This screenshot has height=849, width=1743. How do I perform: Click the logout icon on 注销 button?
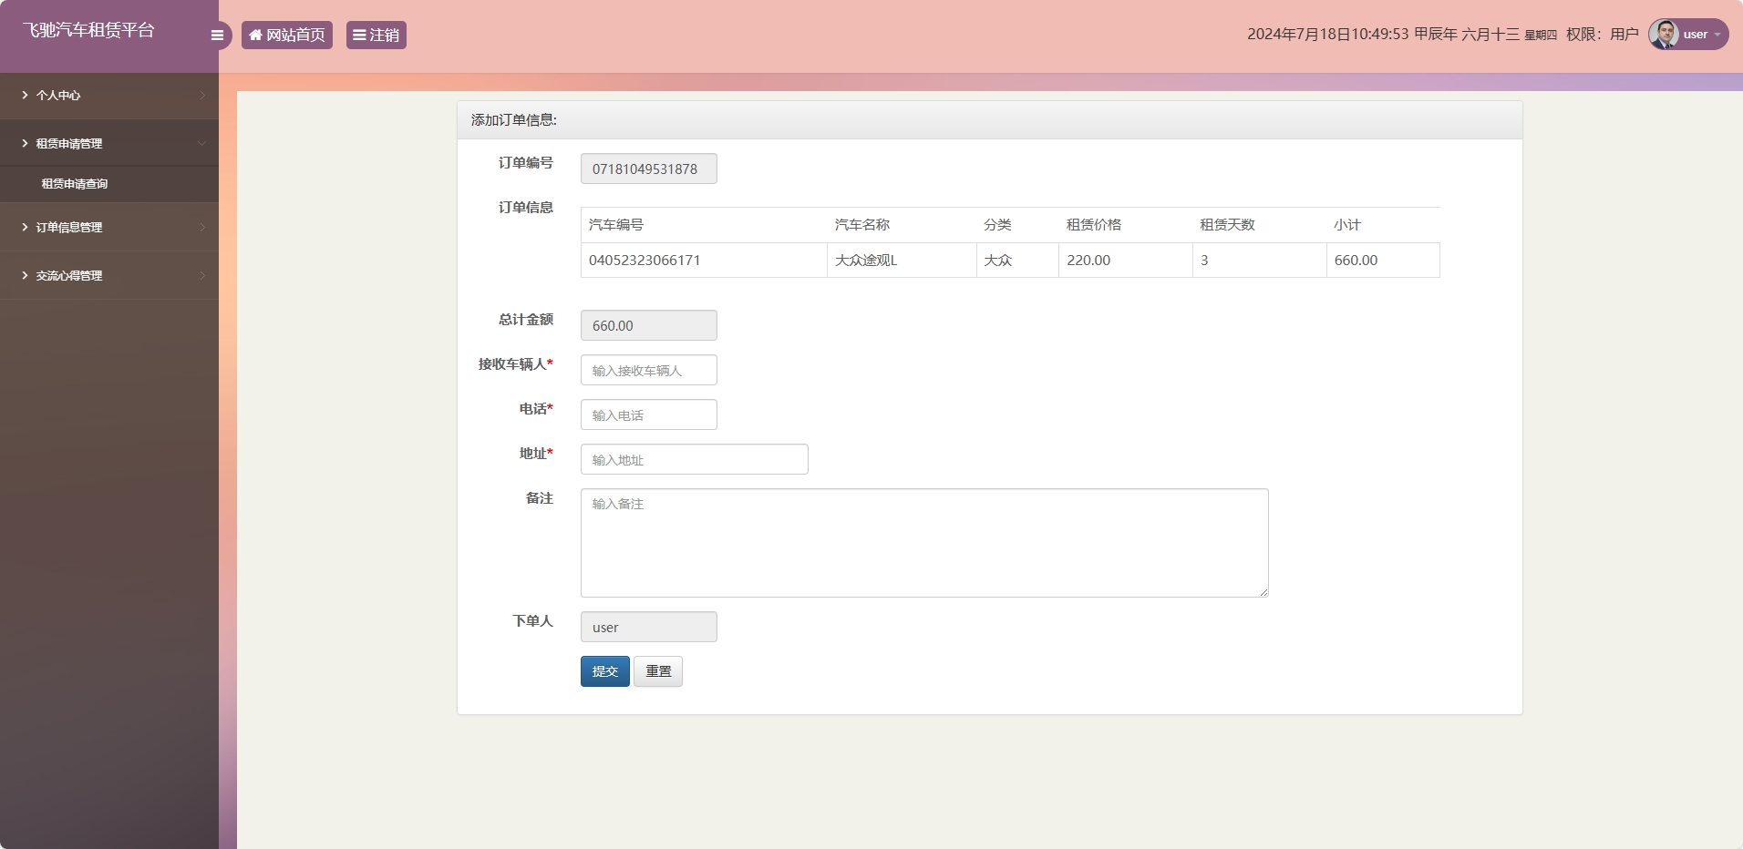[361, 35]
